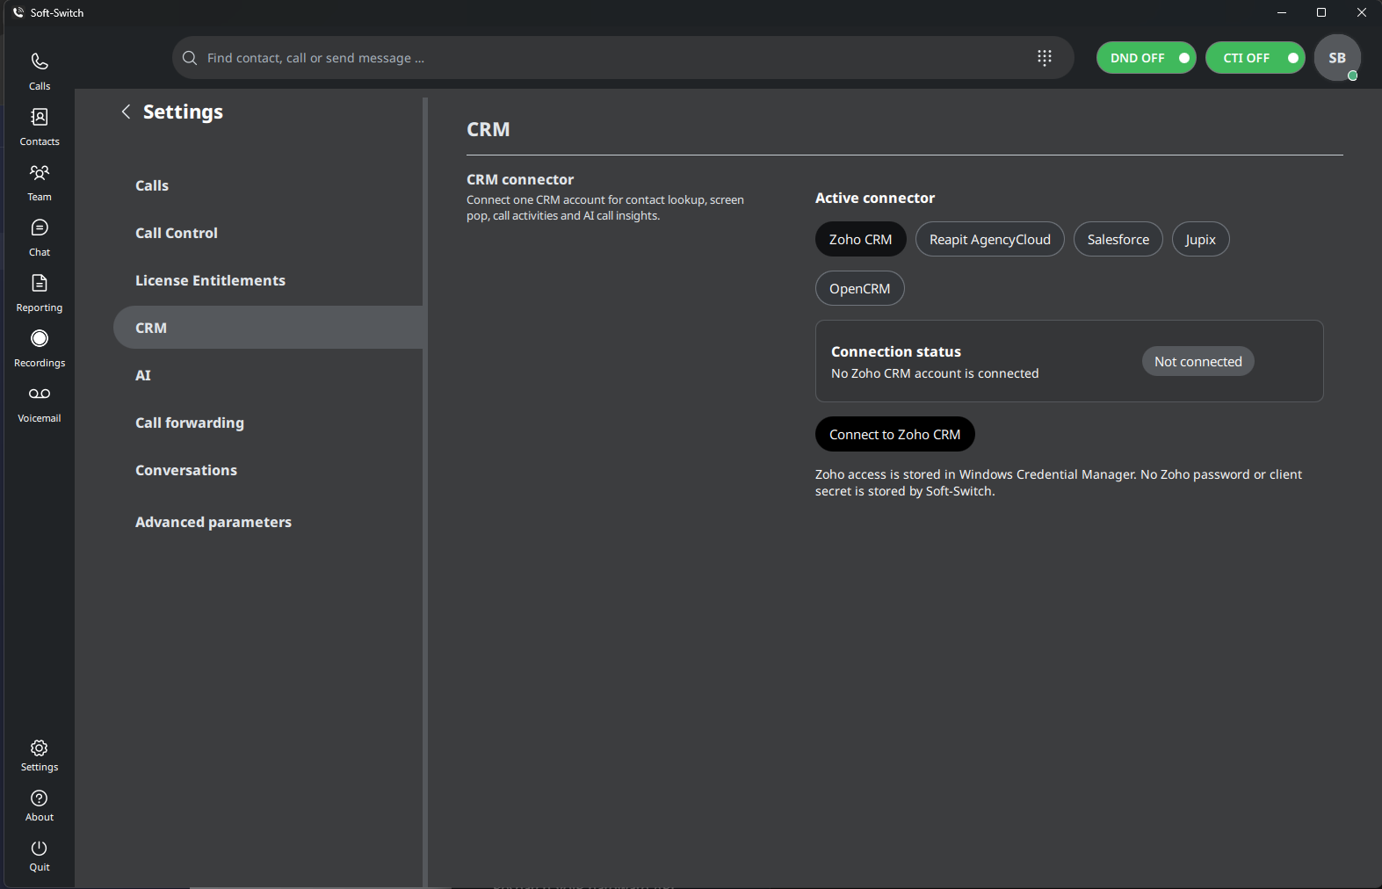
Task: Open the AI settings category
Action: point(269,375)
